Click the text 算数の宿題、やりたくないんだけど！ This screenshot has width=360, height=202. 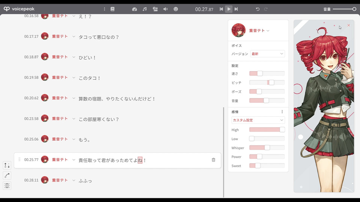coord(117,99)
